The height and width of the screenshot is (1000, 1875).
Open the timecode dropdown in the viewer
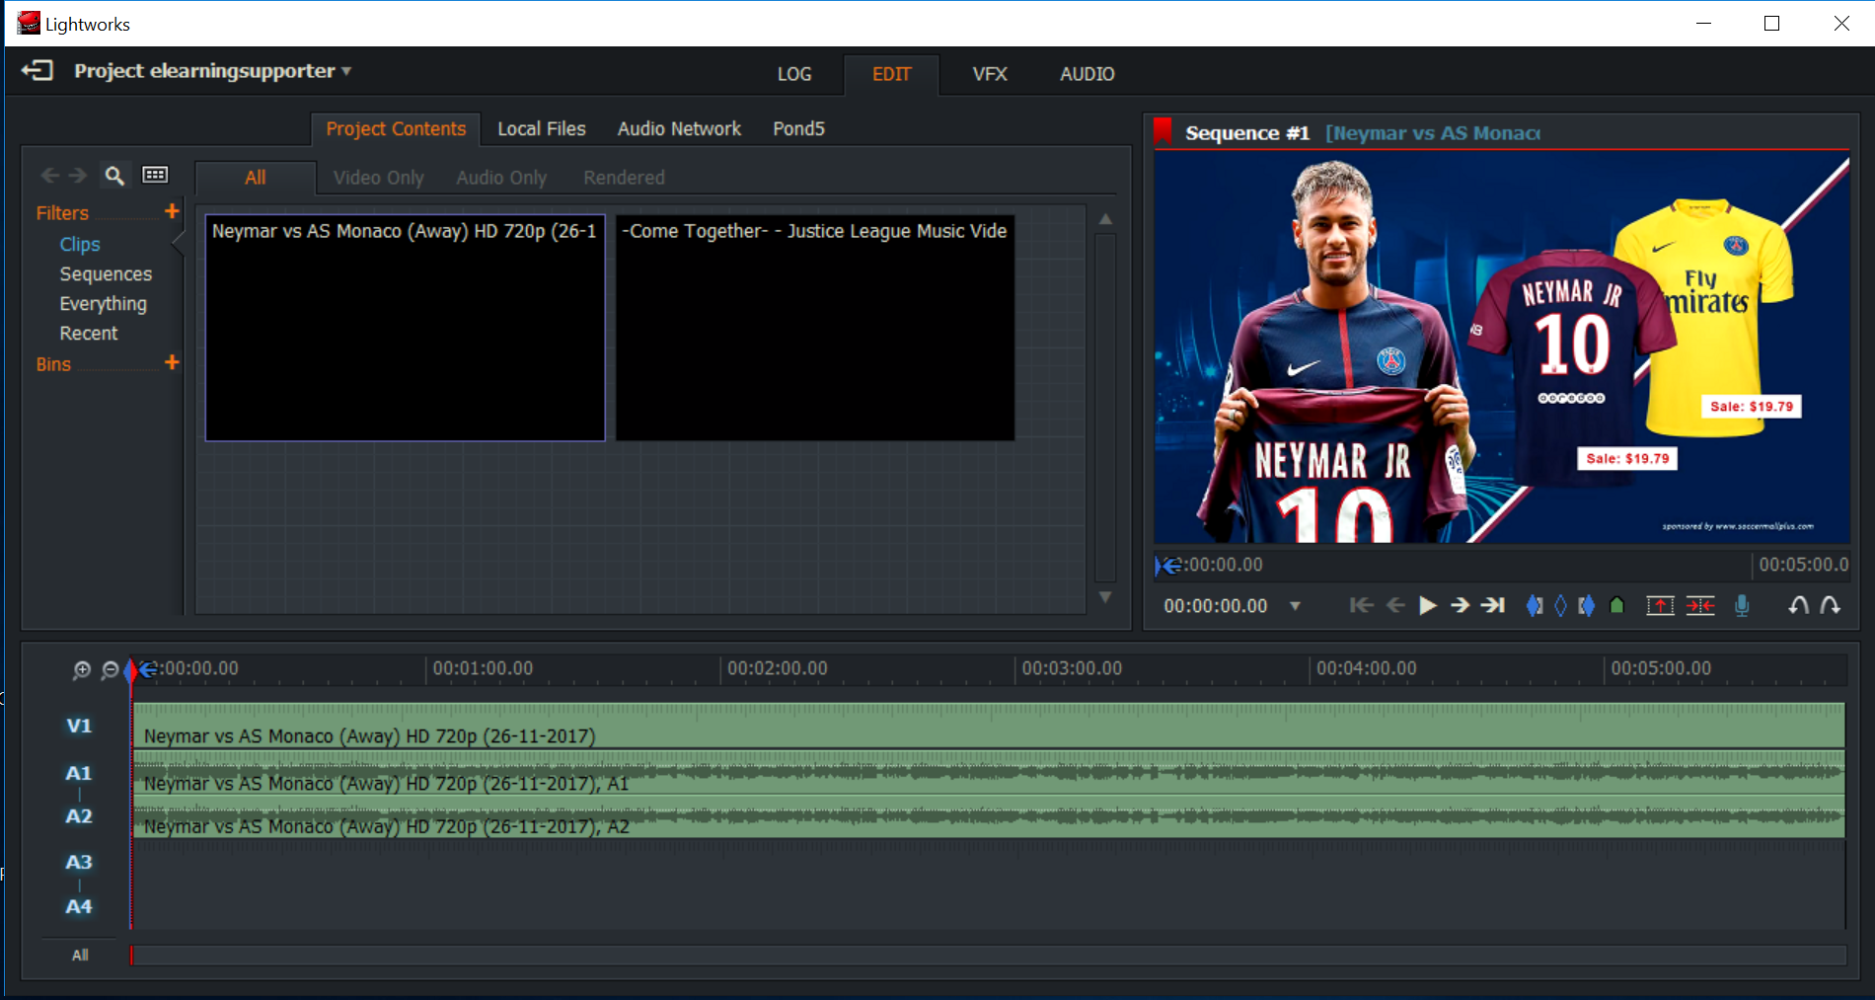(1295, 605)
